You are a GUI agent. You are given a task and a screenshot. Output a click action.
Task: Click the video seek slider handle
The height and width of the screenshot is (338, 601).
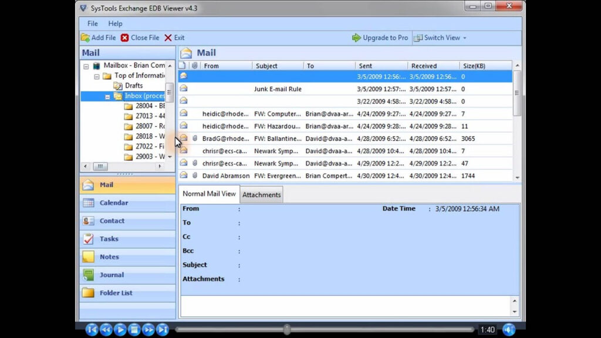(x=286, y=329)
